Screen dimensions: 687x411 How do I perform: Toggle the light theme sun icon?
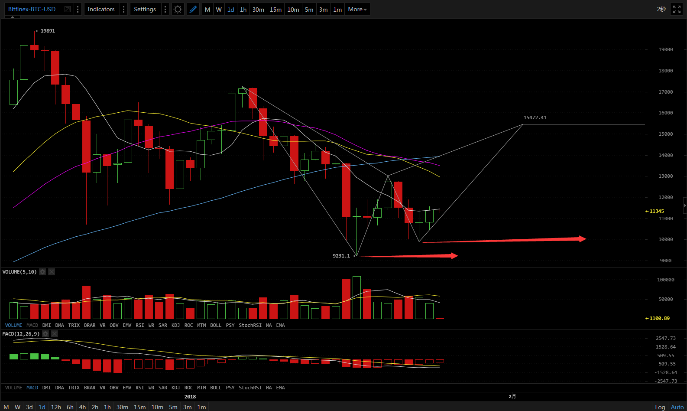pyautogui.click(x=178, y=9)
